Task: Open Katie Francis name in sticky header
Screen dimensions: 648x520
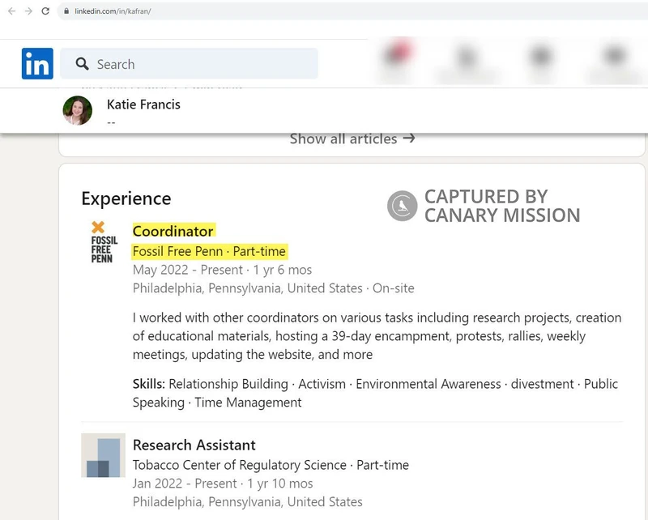Action: [x=143, y=104]
